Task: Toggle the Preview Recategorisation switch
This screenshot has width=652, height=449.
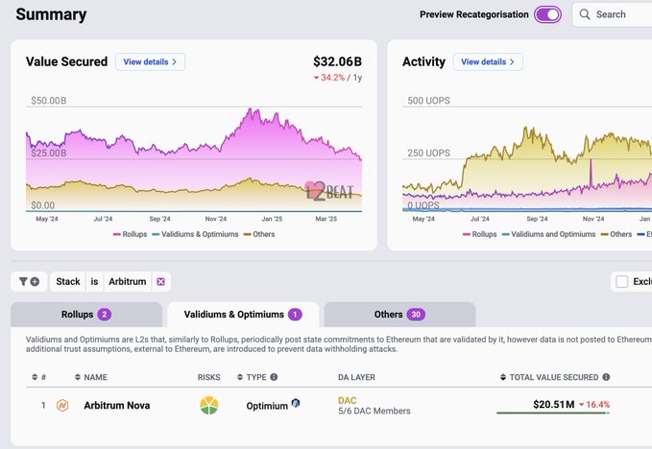Action: coord(547,14)
